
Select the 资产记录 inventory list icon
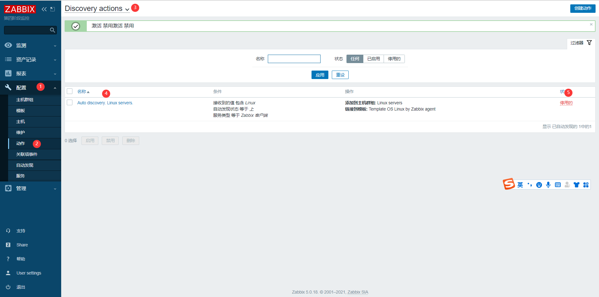coord(8,59)
